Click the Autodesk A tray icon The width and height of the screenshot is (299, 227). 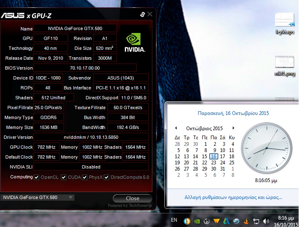(x=226, y=221)
